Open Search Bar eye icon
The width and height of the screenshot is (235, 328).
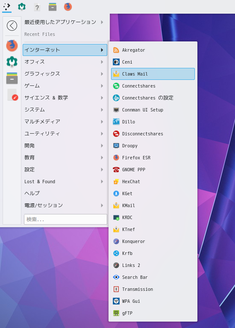click(116, 277)
